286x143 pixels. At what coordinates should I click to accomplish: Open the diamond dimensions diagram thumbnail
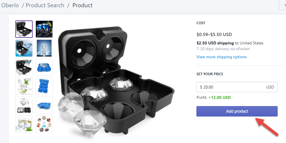[x=24, y=105]
